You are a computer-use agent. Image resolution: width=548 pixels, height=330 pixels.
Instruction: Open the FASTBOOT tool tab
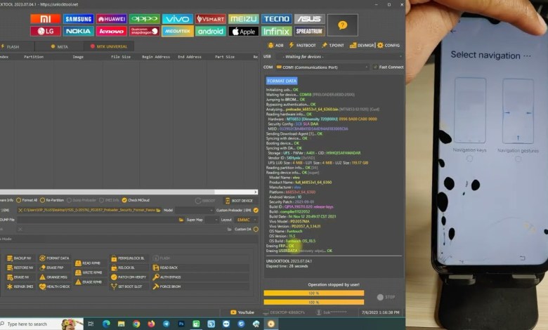coord(303,46)
